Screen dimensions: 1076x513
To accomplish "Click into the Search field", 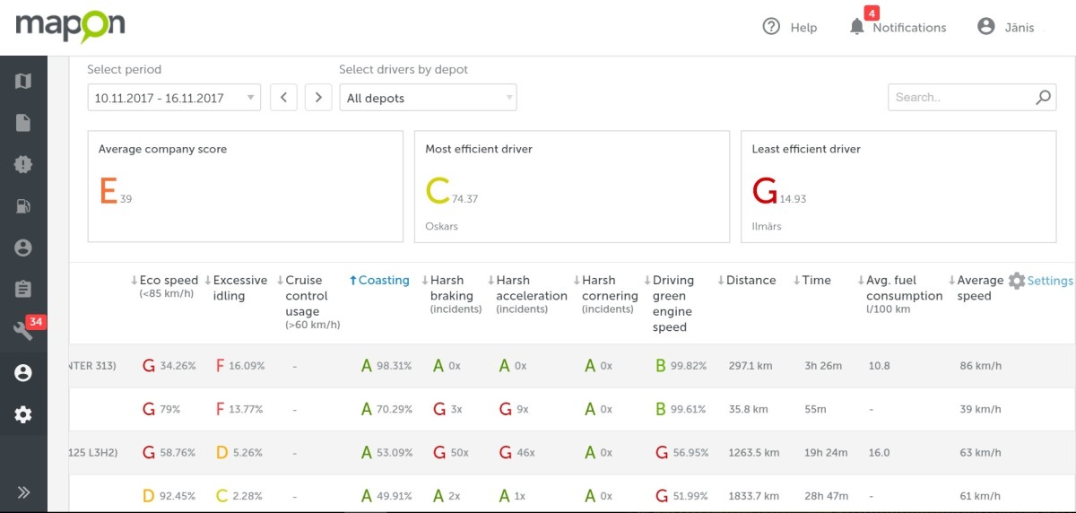I will point(959,98).
